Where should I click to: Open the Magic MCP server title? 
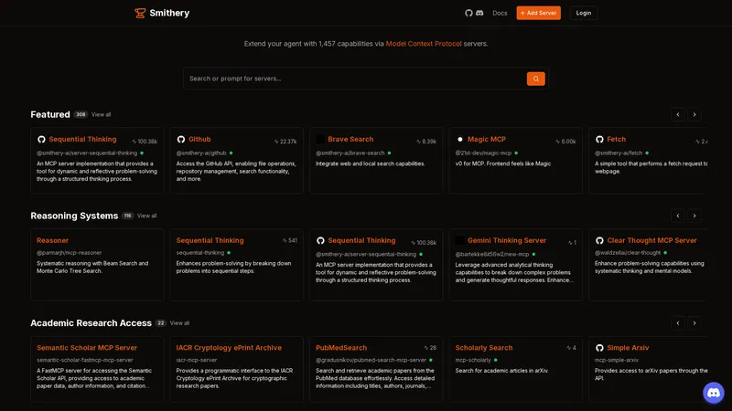[x=487, y=140]
